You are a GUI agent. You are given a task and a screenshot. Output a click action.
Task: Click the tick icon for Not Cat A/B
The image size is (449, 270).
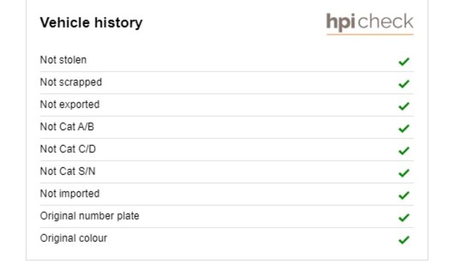point(404,128)
